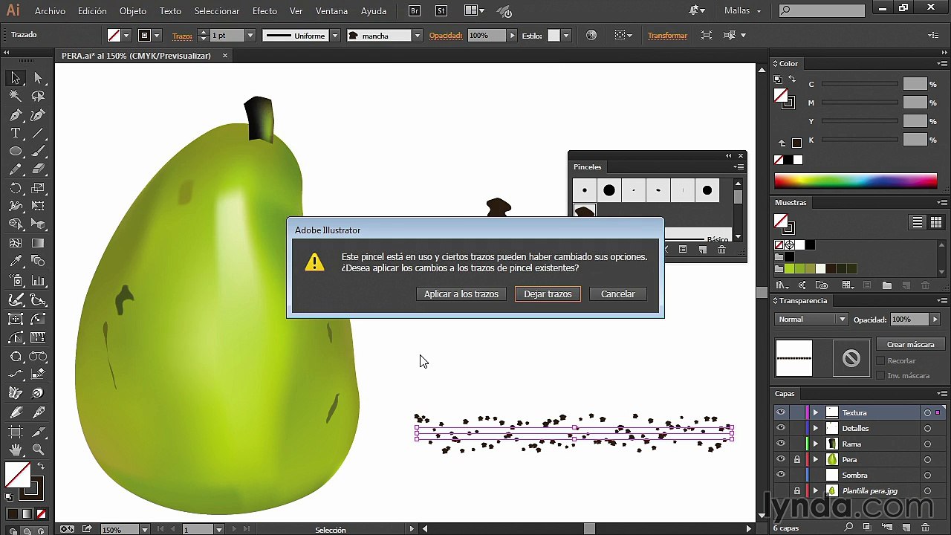The width and height of the screenshot is (951, 535).
Task: Select the Magic Wand tool
Action: 16,96
